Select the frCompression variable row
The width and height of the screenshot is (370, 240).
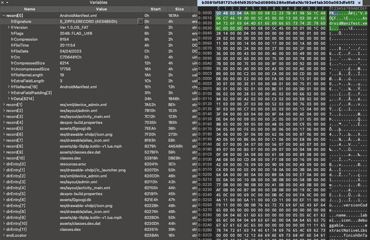(x=98, y=39)
